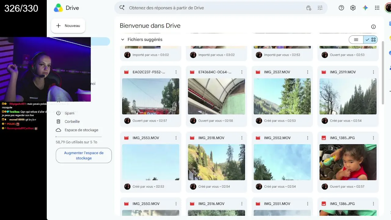Click the video file icon beside IMG_2550.MOV
Image resolution: width=391 pixels, height=220 pixels.
(x=126, y=204)
